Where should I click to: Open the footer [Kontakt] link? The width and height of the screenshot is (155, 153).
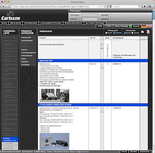point(133,152)
